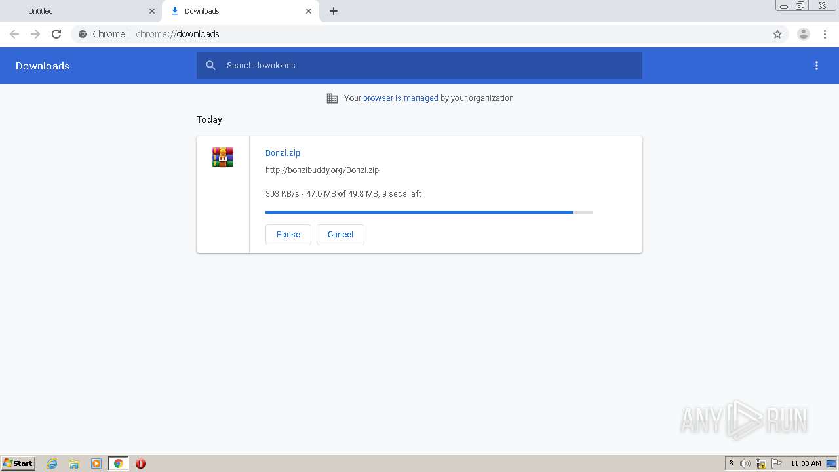Click the Action Center flag icon

[777, 463]
